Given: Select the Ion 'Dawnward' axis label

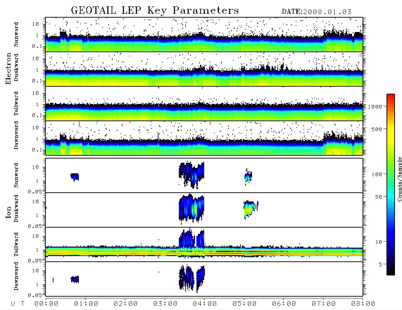Looking at the screenshot, I should (x=16, y=276).
